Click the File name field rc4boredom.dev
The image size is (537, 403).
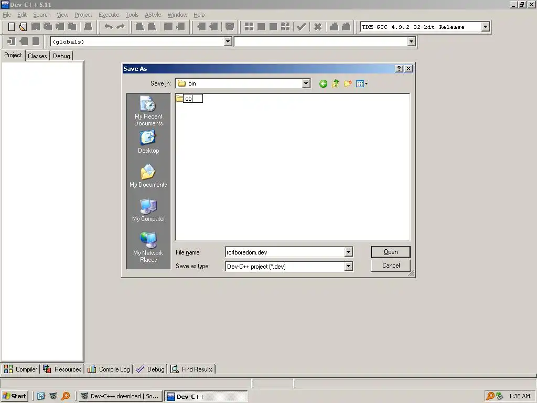(285, 252)
